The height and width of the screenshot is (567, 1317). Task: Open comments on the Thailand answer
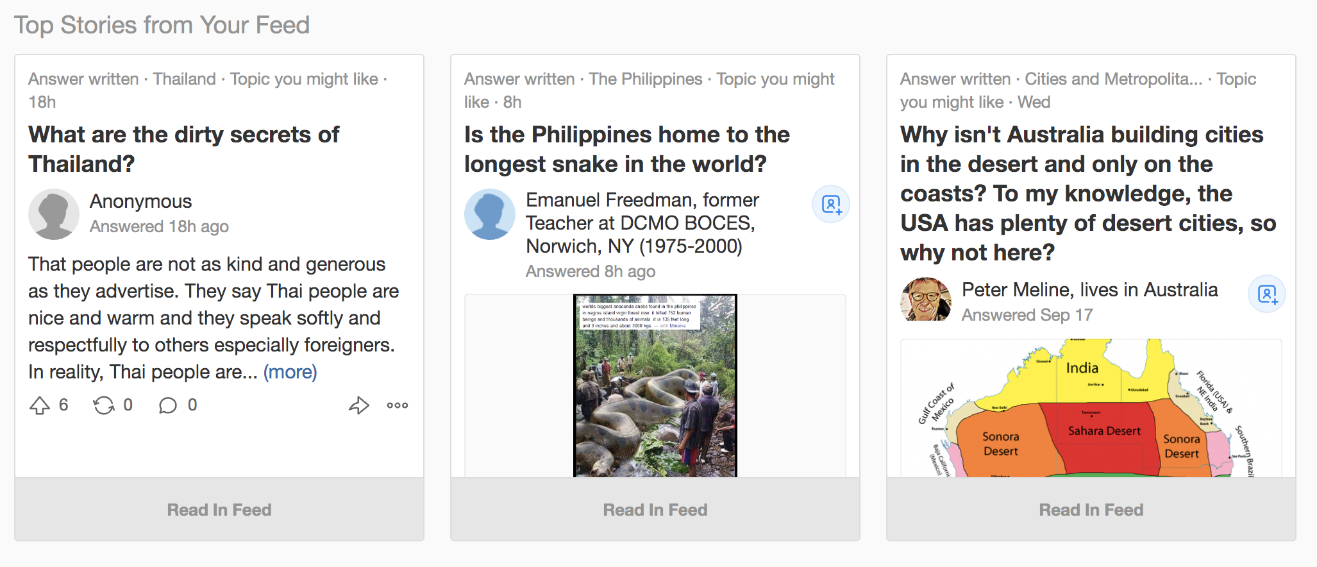168,405
